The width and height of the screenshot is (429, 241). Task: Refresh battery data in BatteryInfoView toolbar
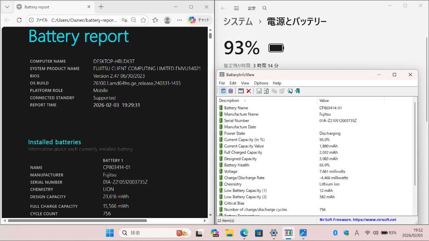pyautogui.click(x=266, y=91)
